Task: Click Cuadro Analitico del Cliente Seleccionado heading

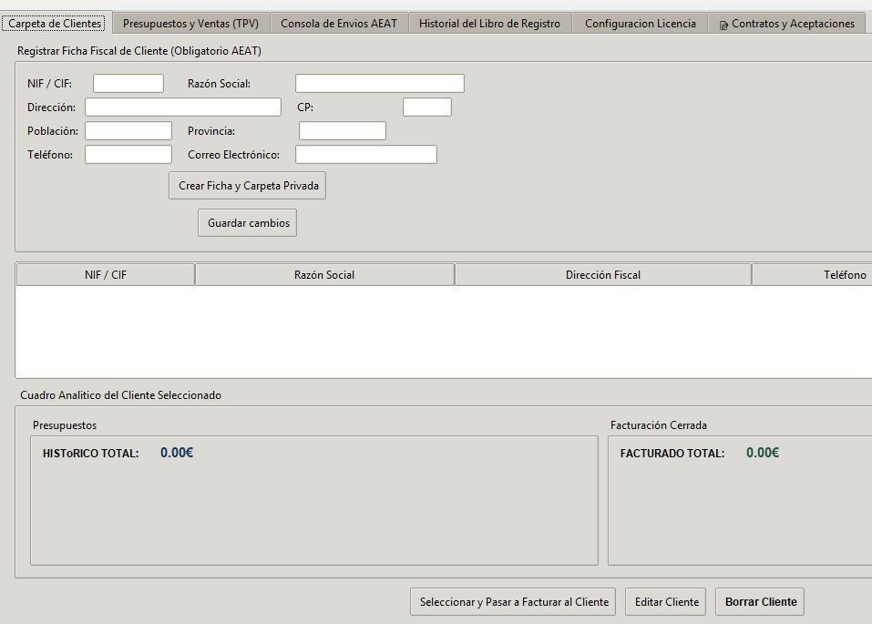Action: (x=120, y=395)
